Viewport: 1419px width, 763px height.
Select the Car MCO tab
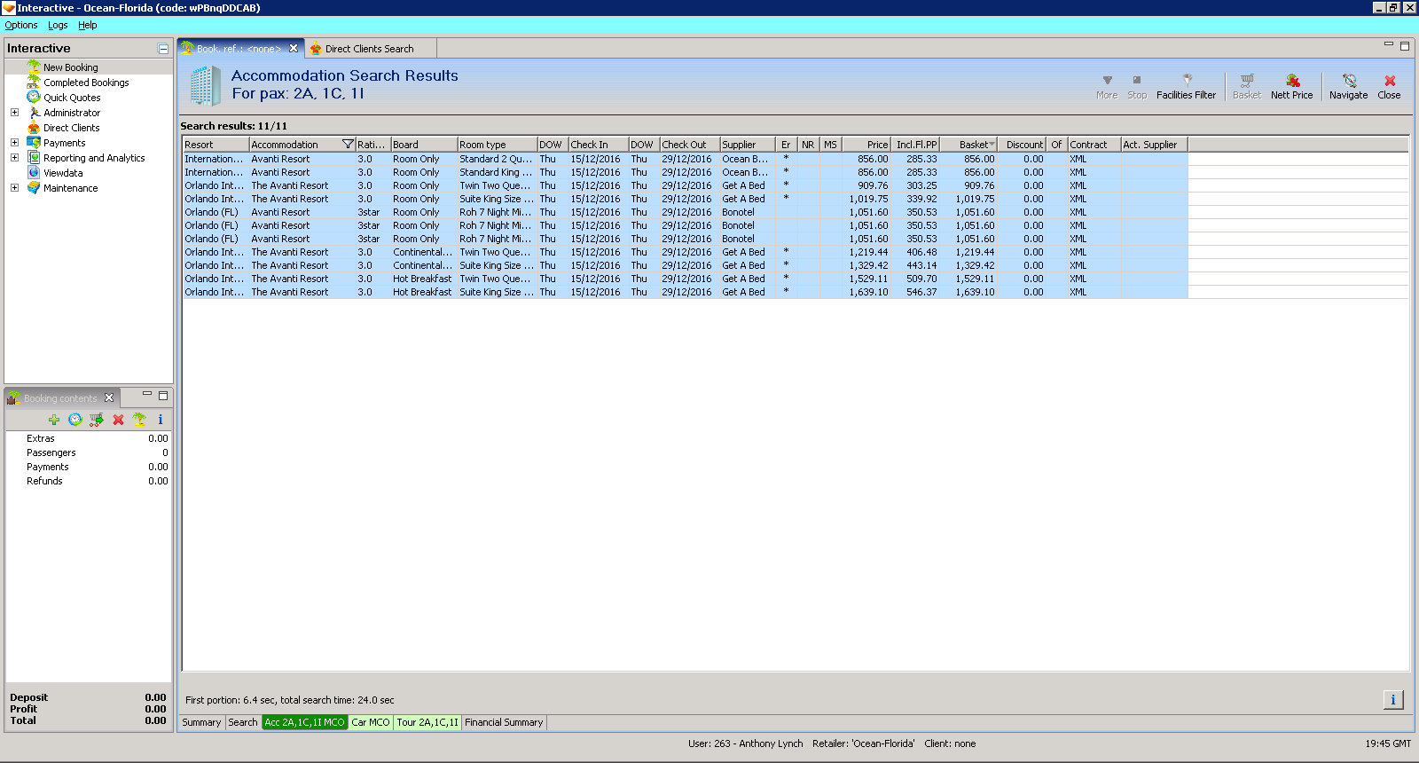[x=370, y=722]
